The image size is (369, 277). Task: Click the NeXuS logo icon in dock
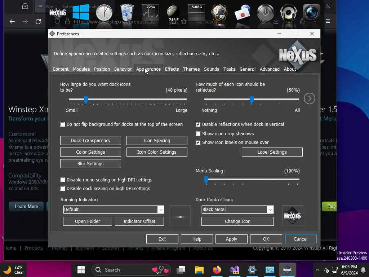58,12
